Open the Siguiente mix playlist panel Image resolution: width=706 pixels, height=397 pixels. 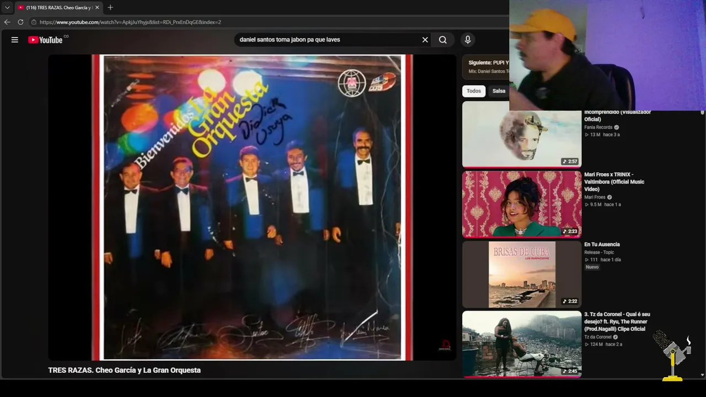(486, 67)
